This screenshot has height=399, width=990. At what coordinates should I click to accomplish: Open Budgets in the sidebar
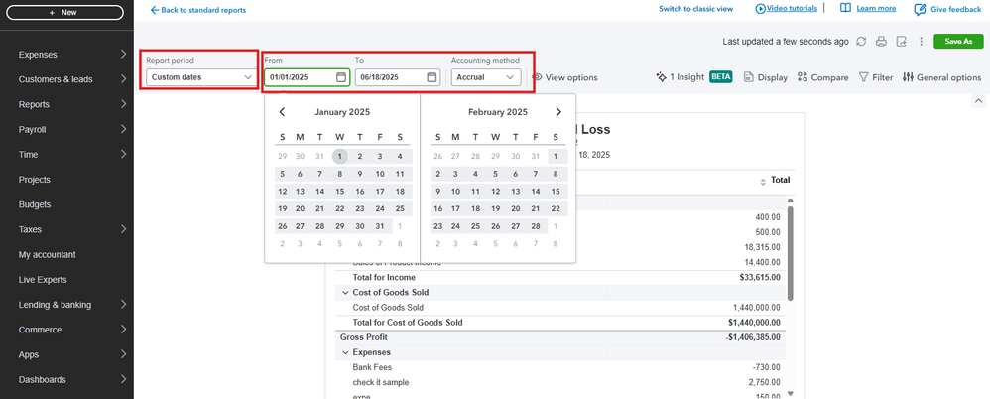35,204
